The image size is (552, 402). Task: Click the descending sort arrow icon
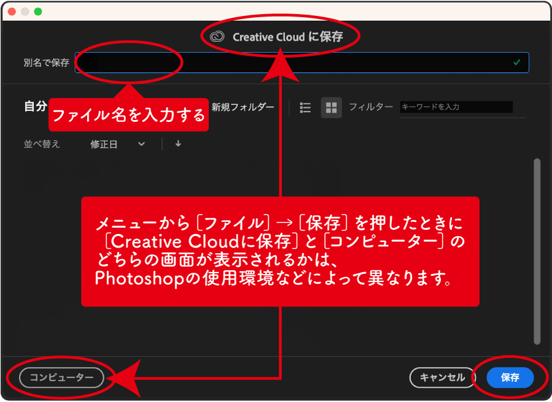pyautogui.click(x=177, y=143)
